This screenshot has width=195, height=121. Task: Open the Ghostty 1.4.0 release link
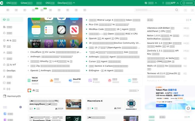click(x=51, y=61)
